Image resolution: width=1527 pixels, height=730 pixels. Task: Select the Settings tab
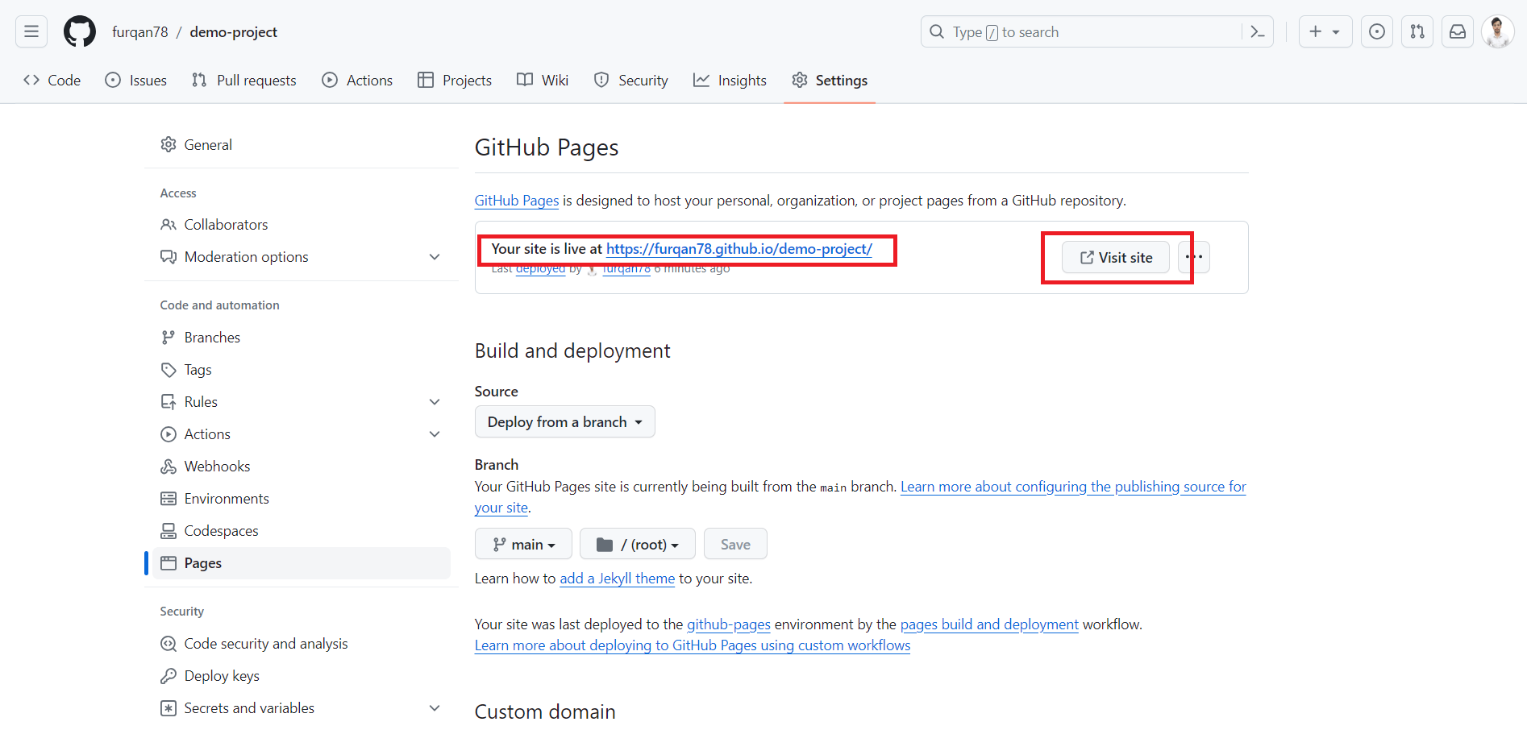830,80
